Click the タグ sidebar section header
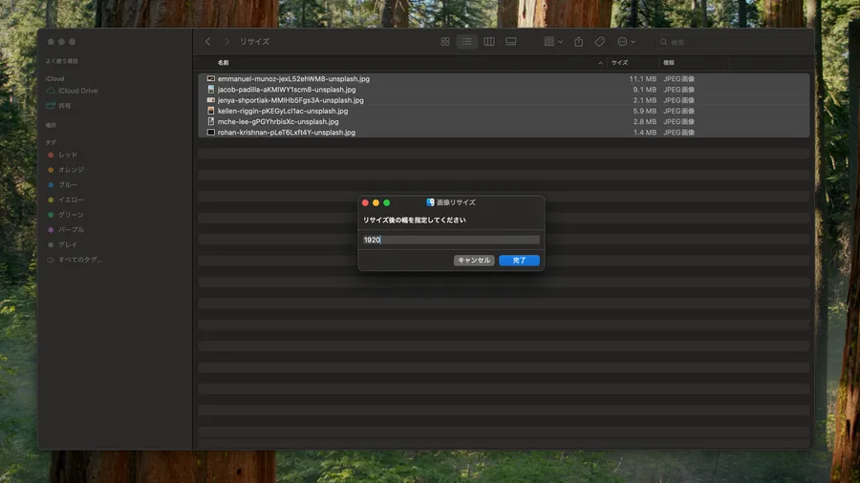The height and width of the screenshot is (483, 860). tap(51, 142)
